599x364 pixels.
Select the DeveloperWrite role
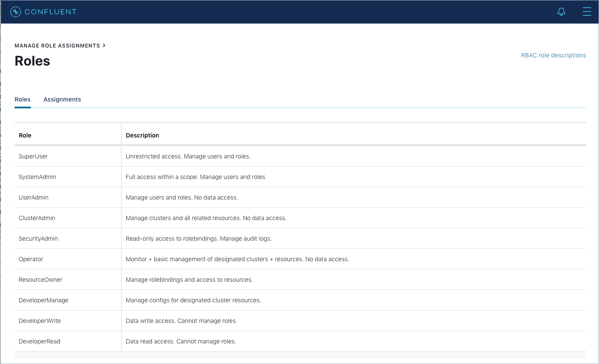pyautogui.click(x=40, y=321)
